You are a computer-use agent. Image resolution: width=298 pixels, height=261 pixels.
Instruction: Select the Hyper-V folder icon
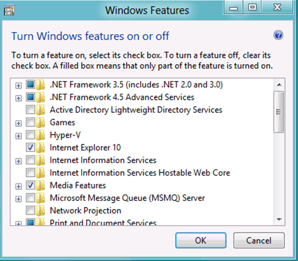(40, 135)
